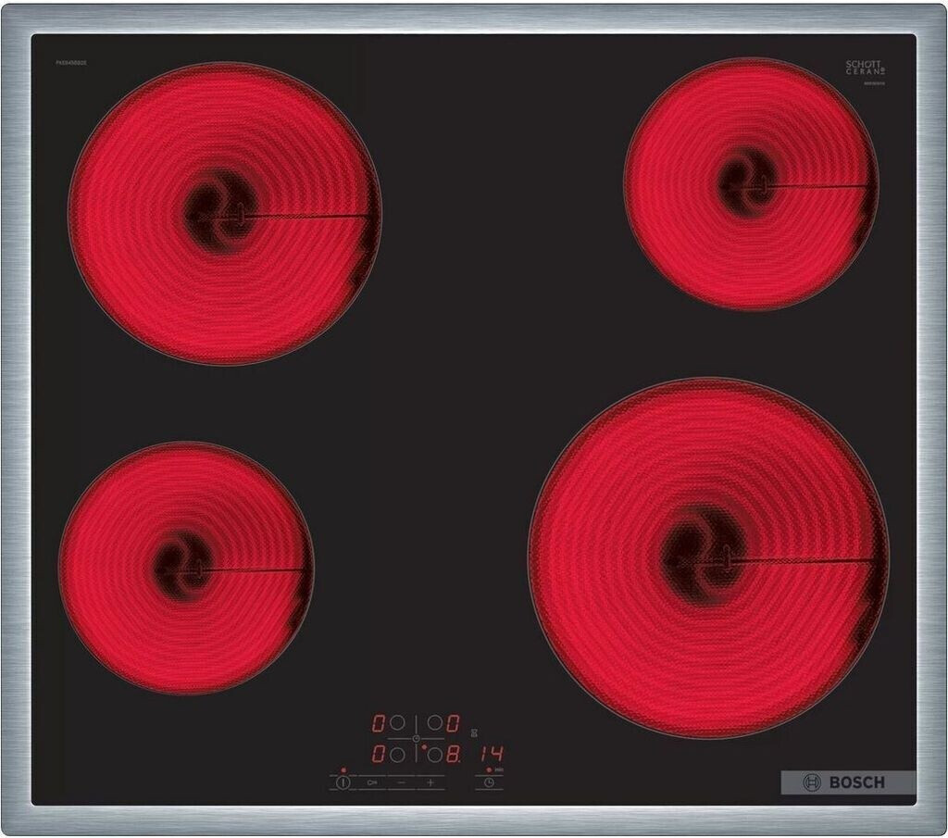
Task: Click the front left glowing heating zone
Action: [187, 567]
